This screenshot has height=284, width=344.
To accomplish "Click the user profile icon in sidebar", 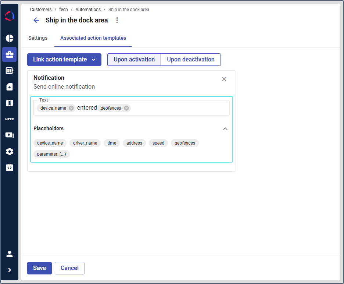I will click(x=10, y=254).
